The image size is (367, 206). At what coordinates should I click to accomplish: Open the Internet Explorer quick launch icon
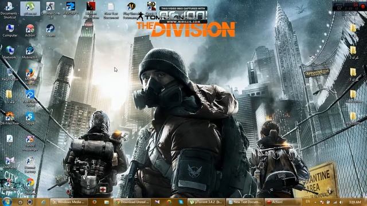tap(44, 202)
